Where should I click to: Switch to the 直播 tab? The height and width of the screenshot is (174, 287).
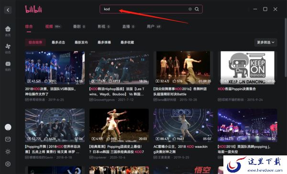[x=128, y=27]
